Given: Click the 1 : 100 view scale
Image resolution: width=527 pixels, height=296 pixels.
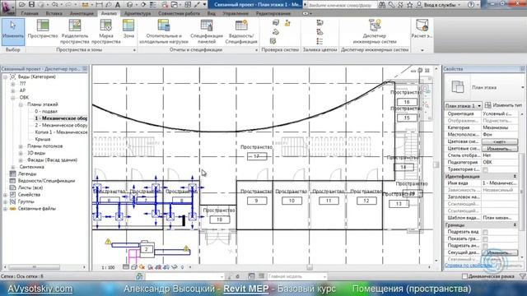Looking at the screenshot, I should click(108, 267).
